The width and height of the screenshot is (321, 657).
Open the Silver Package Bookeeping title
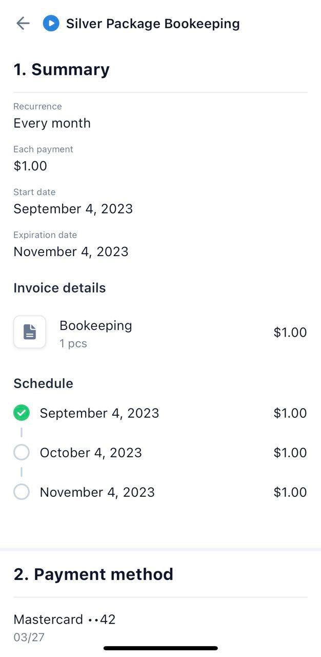pyautogui.click(x=153, y=24)
